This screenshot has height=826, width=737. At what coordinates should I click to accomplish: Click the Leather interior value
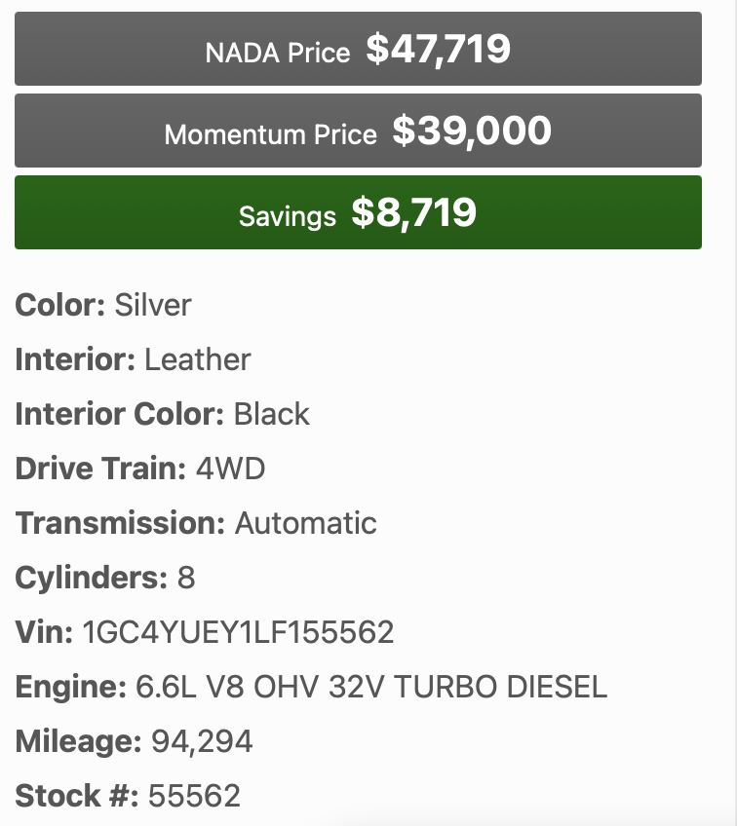click(x=198, y=359)
